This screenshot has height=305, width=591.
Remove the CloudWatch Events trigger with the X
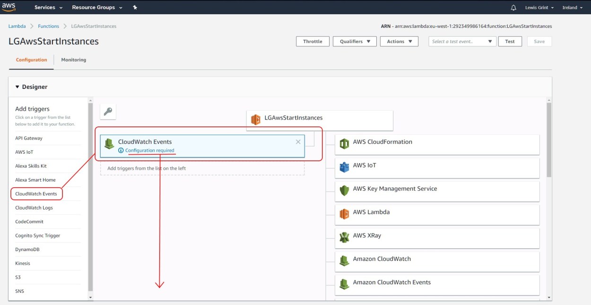[298, 141]
